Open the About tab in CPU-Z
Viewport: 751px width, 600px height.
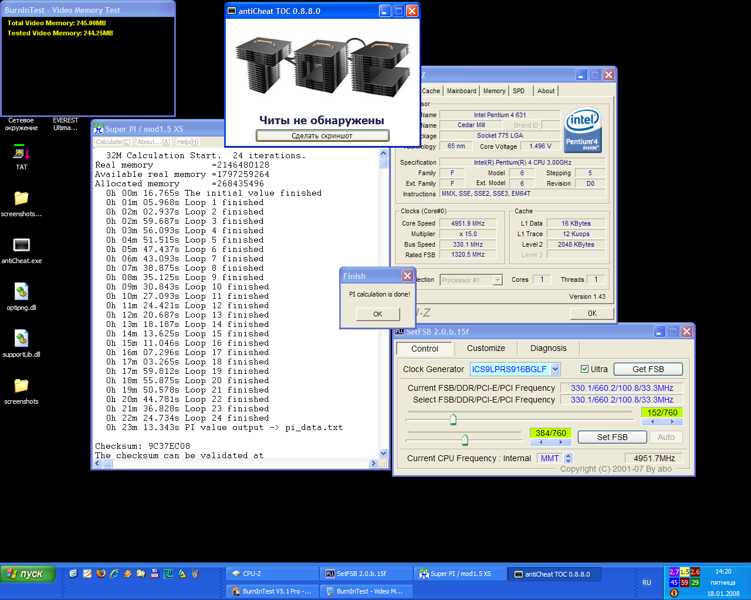coord(546,91)
